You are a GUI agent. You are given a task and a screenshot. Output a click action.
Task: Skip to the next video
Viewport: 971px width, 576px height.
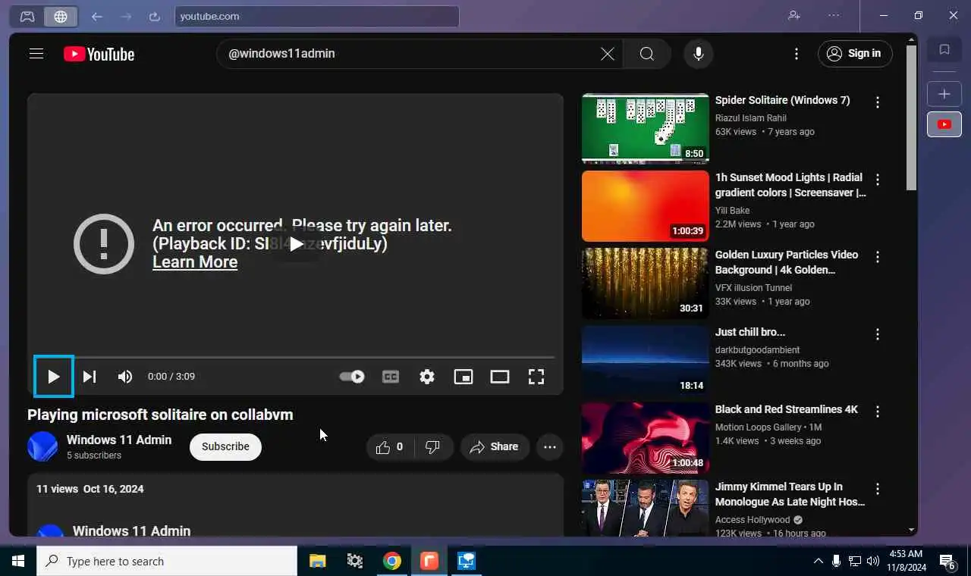point(90,377)
